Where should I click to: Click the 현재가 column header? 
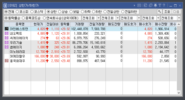coord(38,24)
